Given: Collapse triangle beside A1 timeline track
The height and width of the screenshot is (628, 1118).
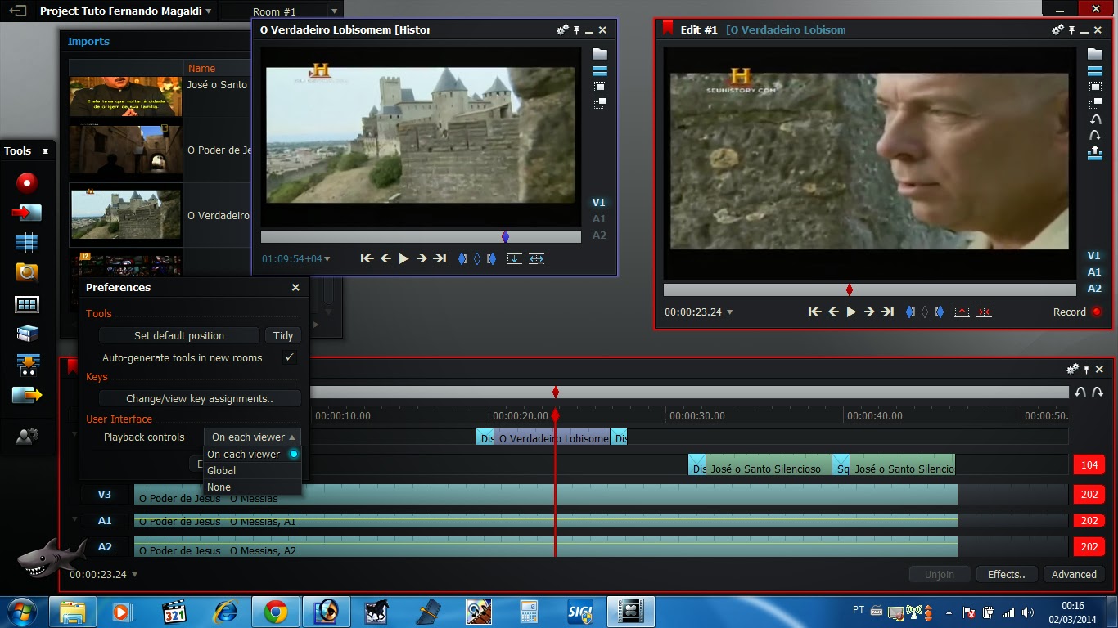Looking at the screenshot, I should click(x=74, y=518).
